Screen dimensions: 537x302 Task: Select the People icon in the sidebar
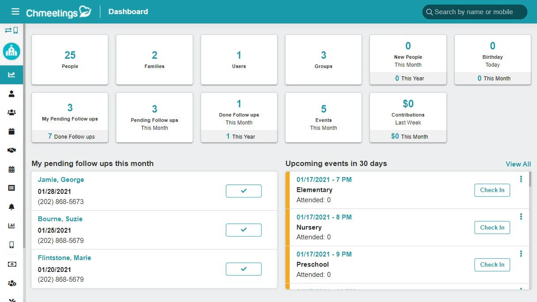click(11, 94)
